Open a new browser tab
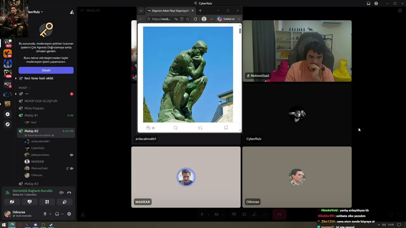This screenshot has height=228, width=406. 200,10
